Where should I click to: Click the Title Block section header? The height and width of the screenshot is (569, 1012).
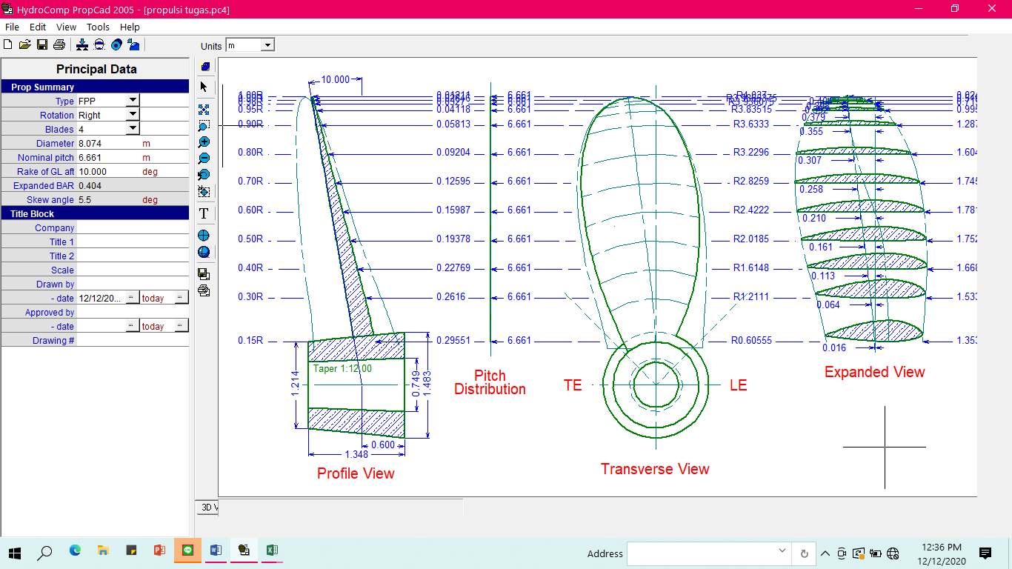click(95, 213)
